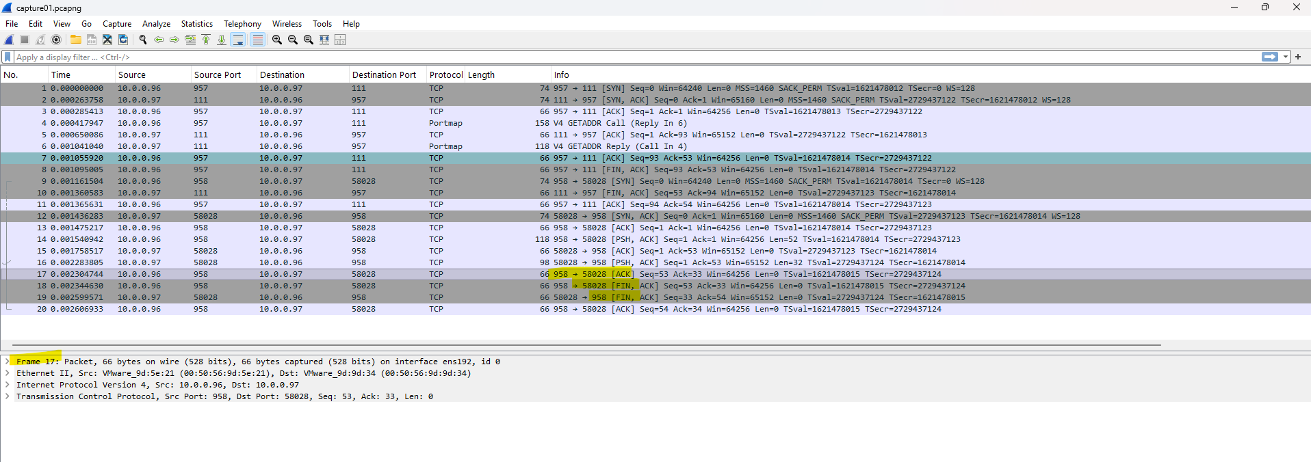The width and height of the screenshot is (1311, 462).
Task: Focus the display filter input field
Action: click(x=636, y=57)
